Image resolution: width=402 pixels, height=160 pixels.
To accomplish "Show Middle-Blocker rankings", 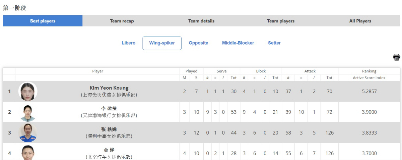I will point(238,43).
